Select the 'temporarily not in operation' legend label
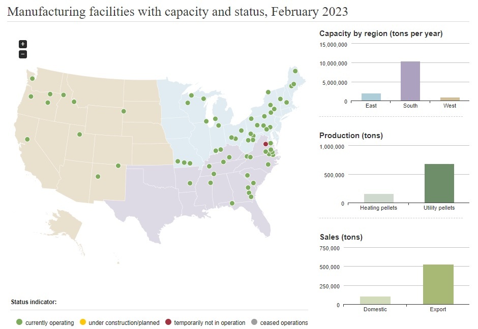 point(209,322)
